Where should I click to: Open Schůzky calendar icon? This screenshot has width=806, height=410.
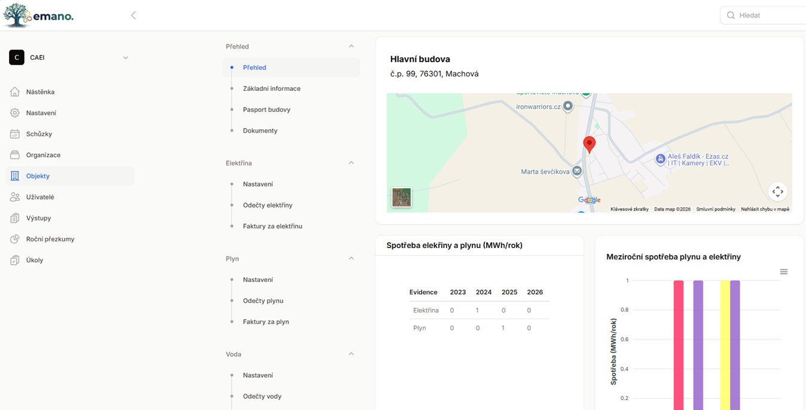point(15,134)
